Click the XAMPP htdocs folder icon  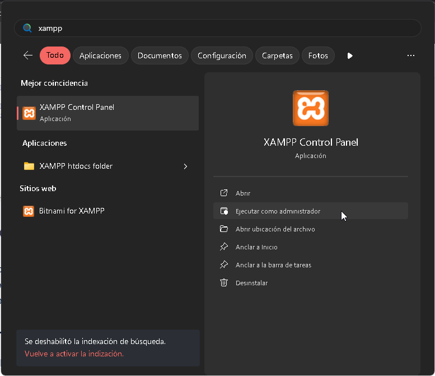tap(29, 166)
